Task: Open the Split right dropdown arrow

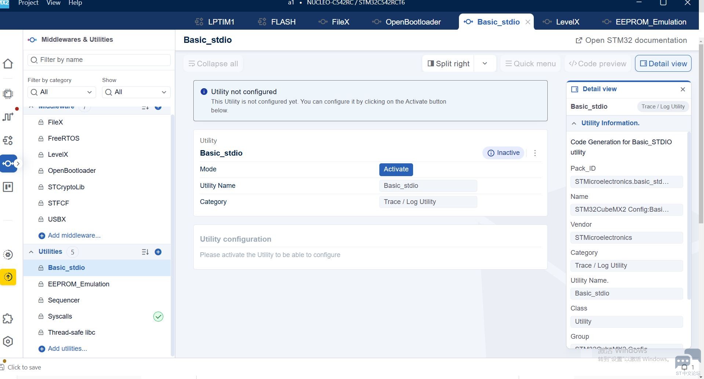Action: point(485,64)
